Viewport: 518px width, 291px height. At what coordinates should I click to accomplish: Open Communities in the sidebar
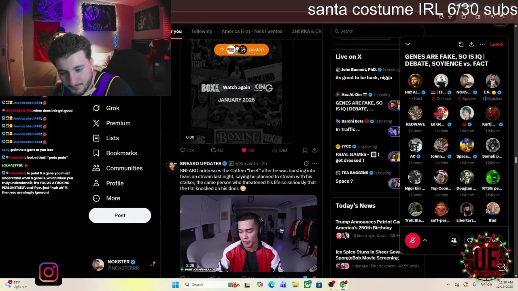coord(117,168)
